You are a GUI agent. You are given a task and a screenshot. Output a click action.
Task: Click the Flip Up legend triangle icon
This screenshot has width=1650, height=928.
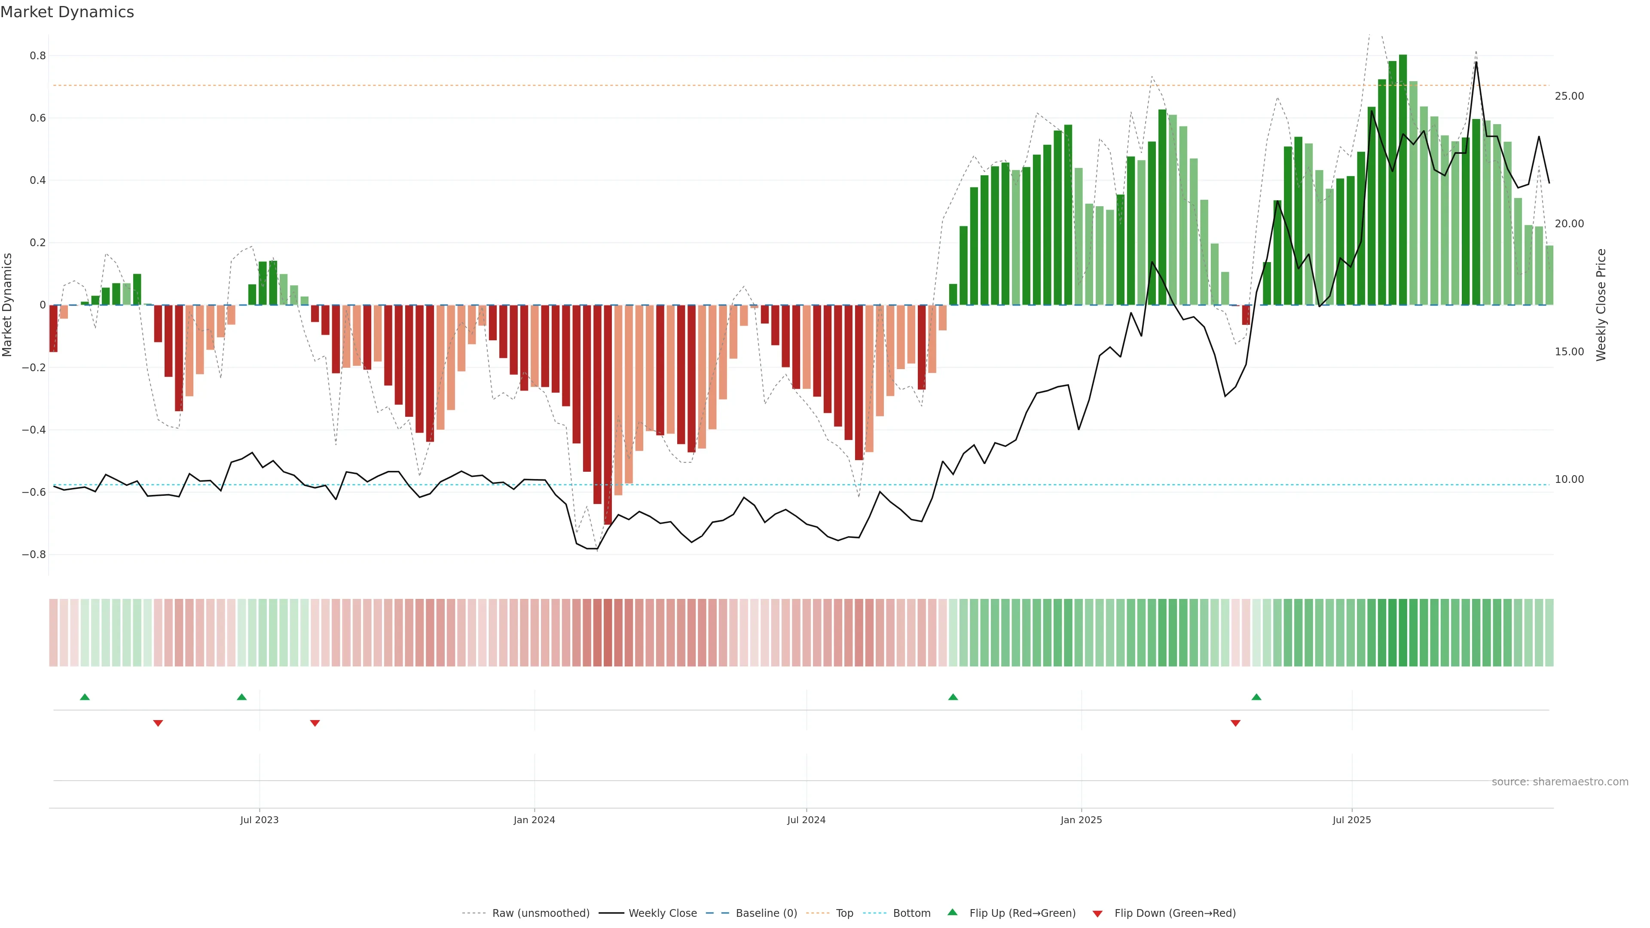953,912
